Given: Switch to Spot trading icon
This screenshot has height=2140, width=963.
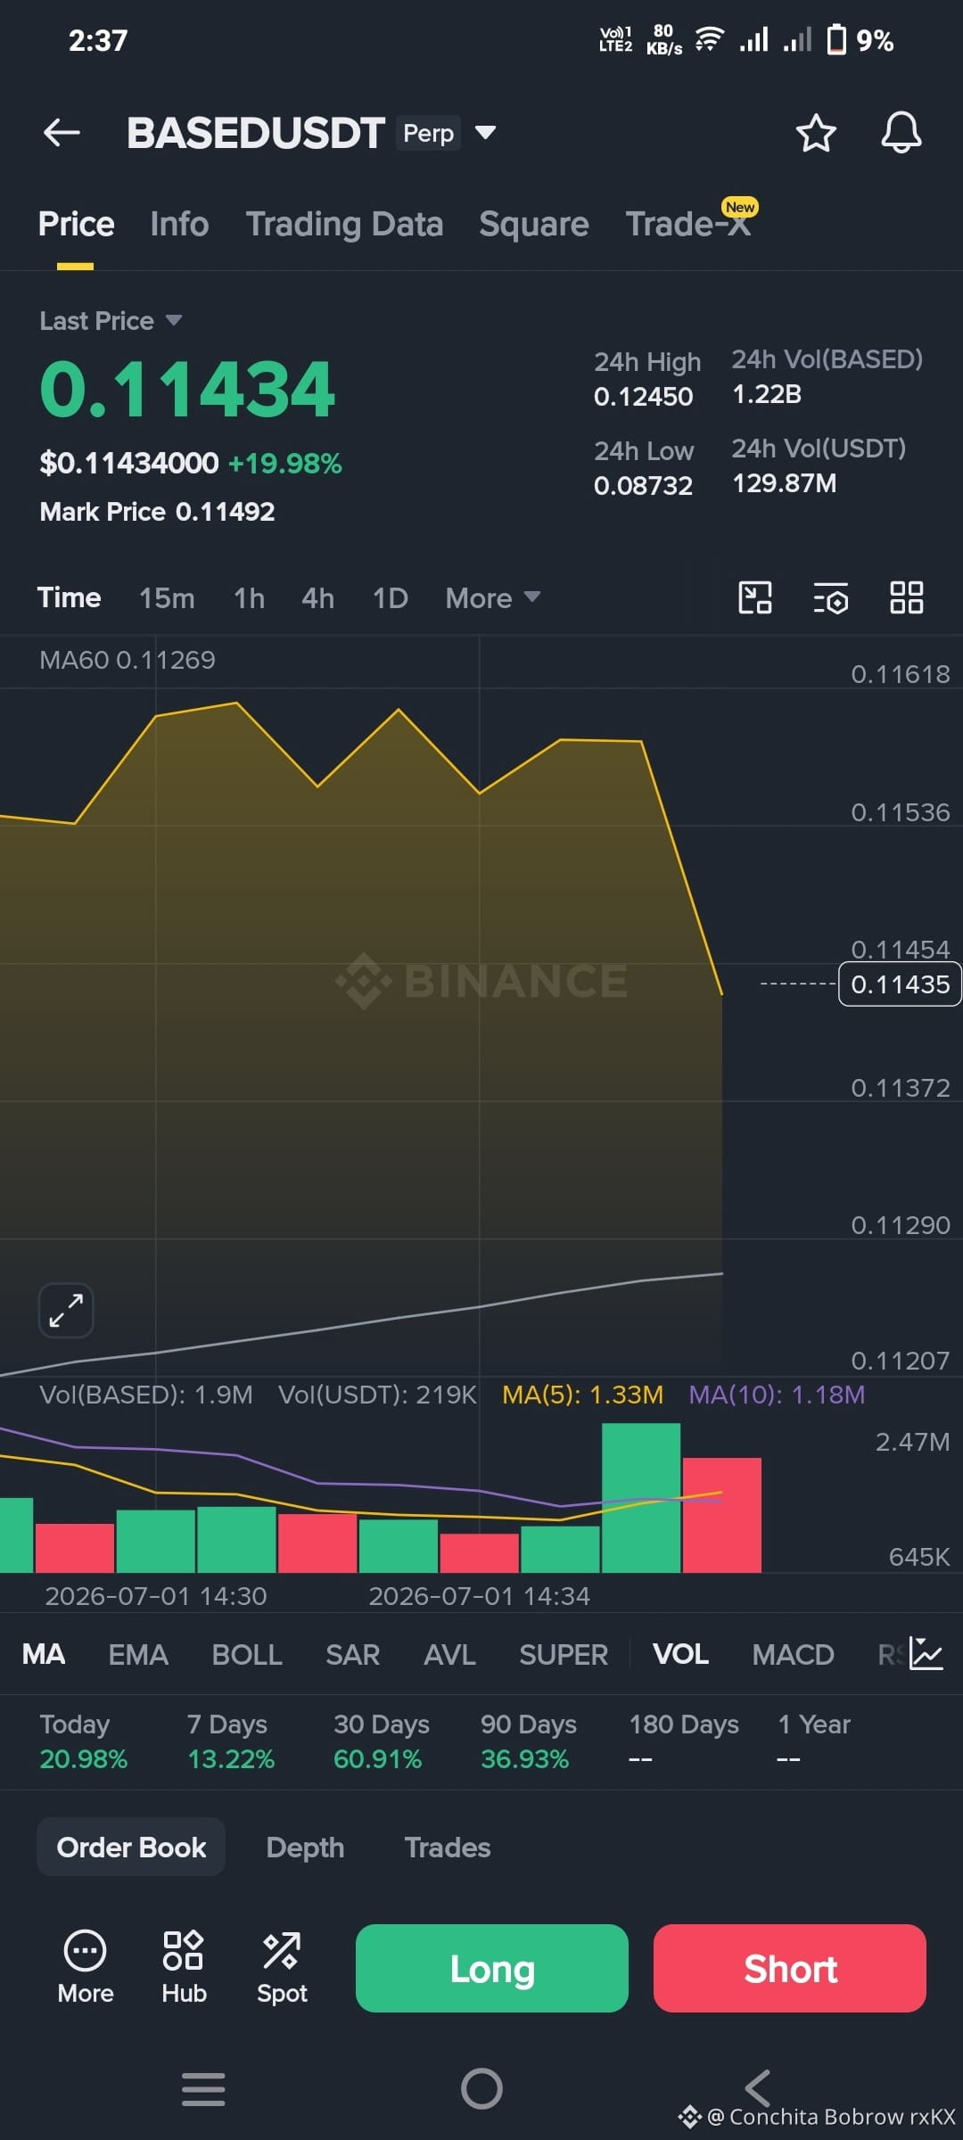Looking at the screenshot, I should (282, 1968).
